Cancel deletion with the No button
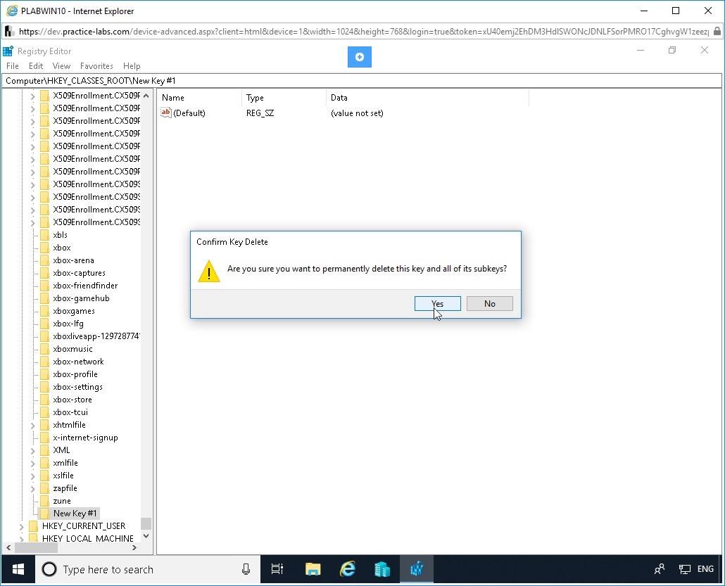Viewport: 725px width, 586px height. [x=490, y=304]
